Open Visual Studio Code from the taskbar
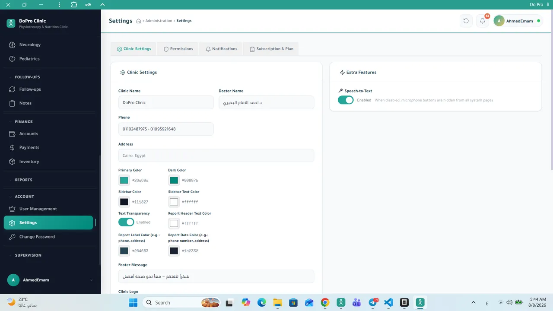The width and height of the screenshot is (553, 311). click(388, 302)
